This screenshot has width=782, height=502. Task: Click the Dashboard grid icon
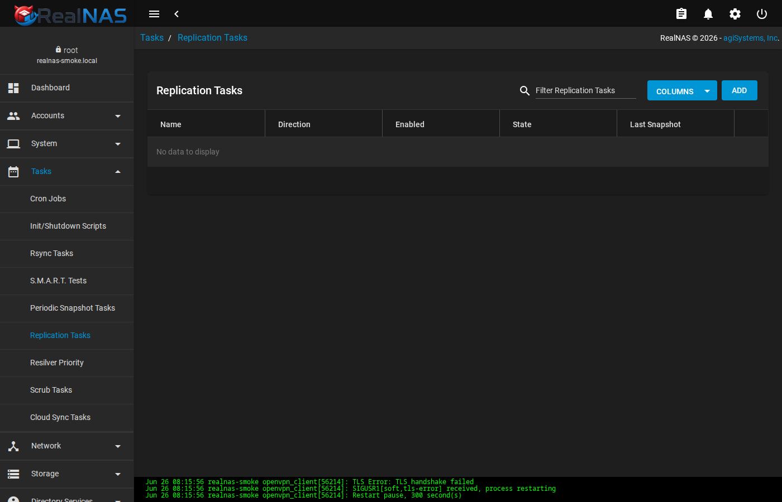click(x=13, y=88)
